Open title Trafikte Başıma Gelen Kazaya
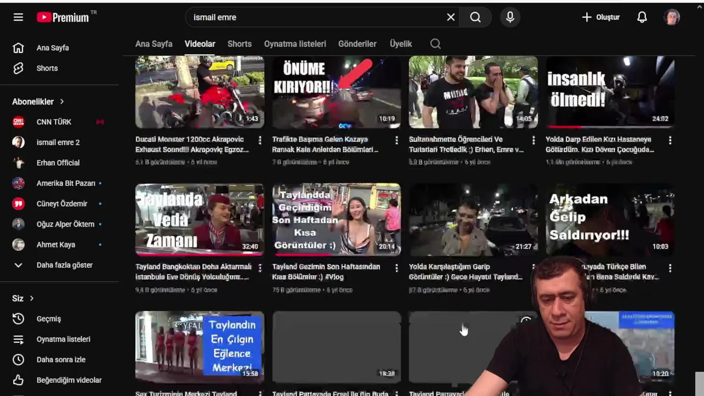This screenshot has width=704, height=396. click(x=326, y=144)
